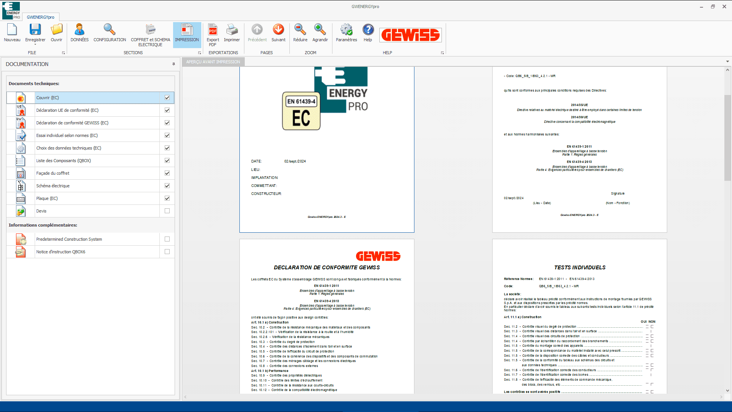Uncheck Essai individuel selon normes checkbox
Viewport: 732px width, 412px height.
coord(167,135)
